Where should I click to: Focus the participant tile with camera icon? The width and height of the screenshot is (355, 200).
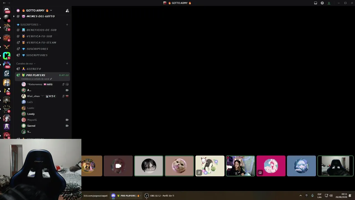pos(118,166)
